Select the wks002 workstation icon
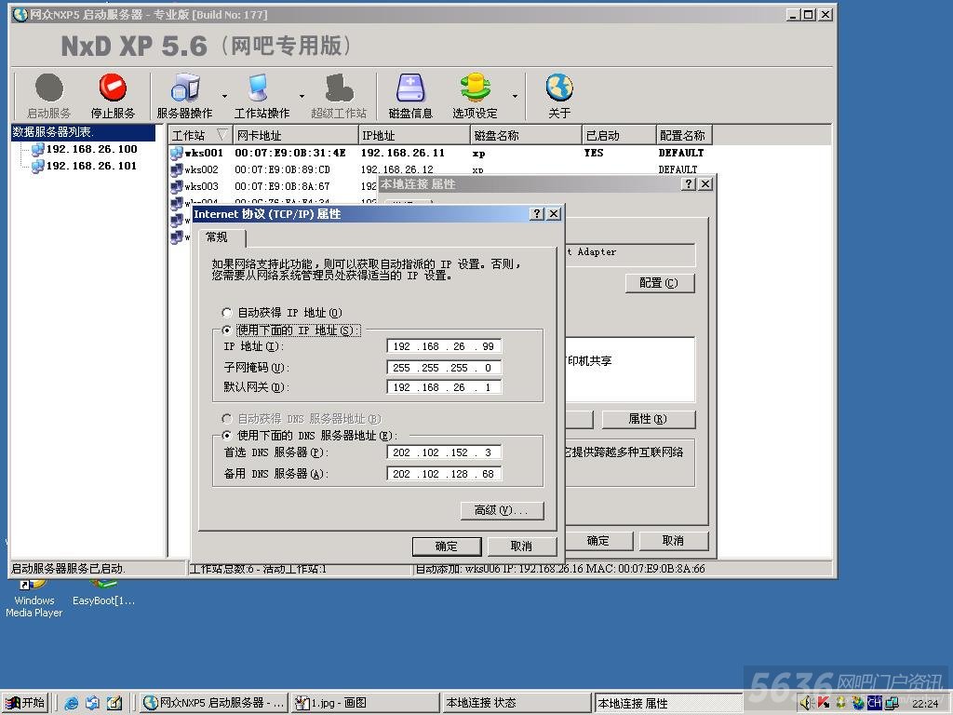The width and height of the screenshot is (953, 715). 177,169
